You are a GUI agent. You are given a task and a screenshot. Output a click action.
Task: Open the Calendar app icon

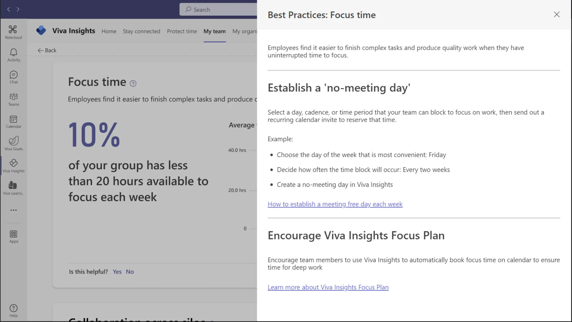pyautogui.click(x=13, y=122)
